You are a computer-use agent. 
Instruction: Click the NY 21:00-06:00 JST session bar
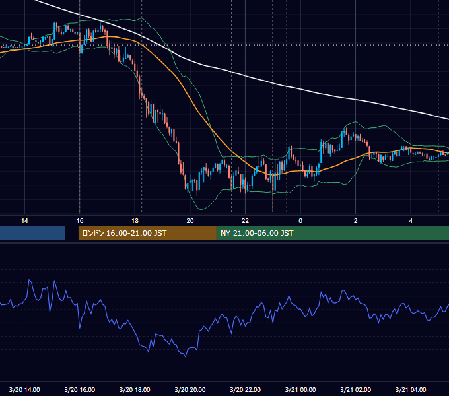332,233
